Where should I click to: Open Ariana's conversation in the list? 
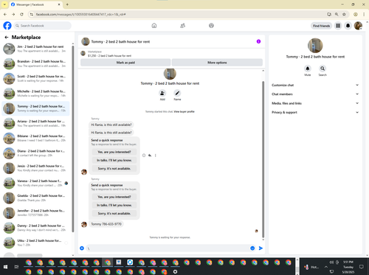tap(35, 123)
